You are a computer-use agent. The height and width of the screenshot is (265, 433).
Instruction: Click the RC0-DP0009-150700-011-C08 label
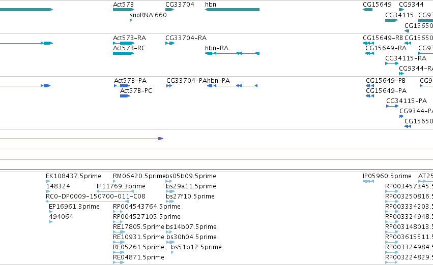96,196
